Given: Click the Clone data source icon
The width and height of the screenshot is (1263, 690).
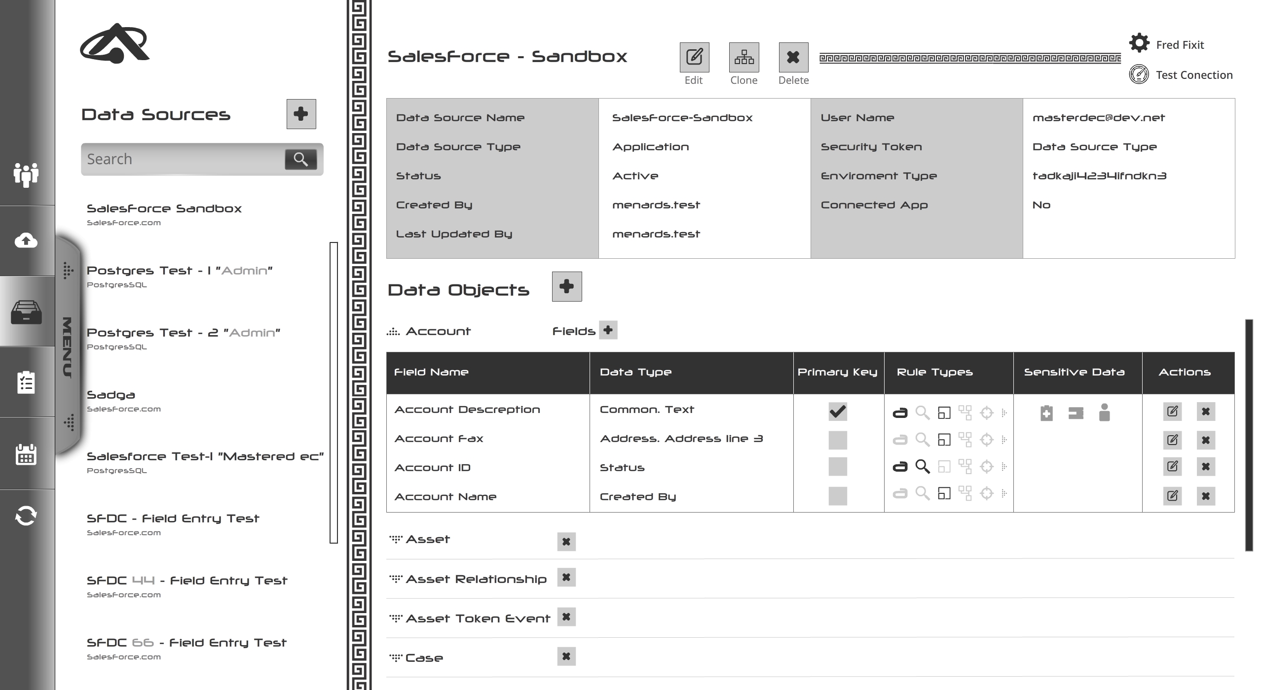Looking at the screenshot, I should pyautogui.click(x=744, y=57).
